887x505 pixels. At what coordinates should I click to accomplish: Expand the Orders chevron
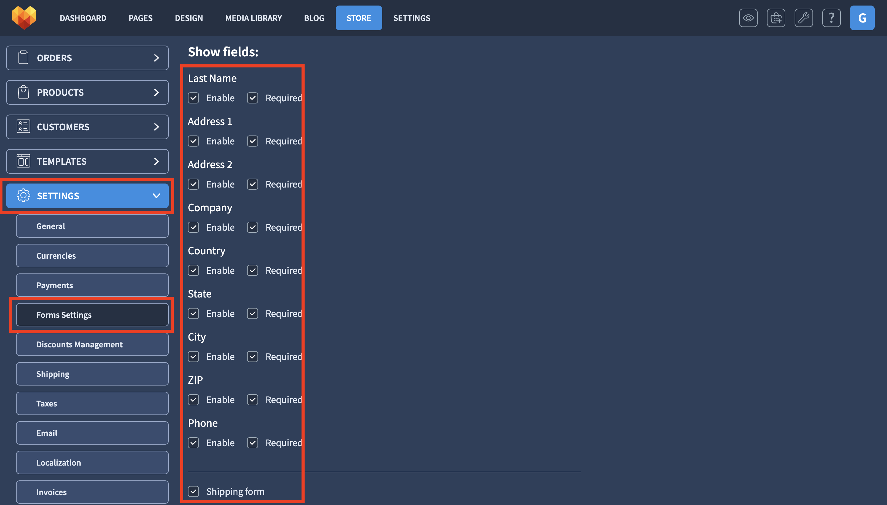[x=156, y=58]
